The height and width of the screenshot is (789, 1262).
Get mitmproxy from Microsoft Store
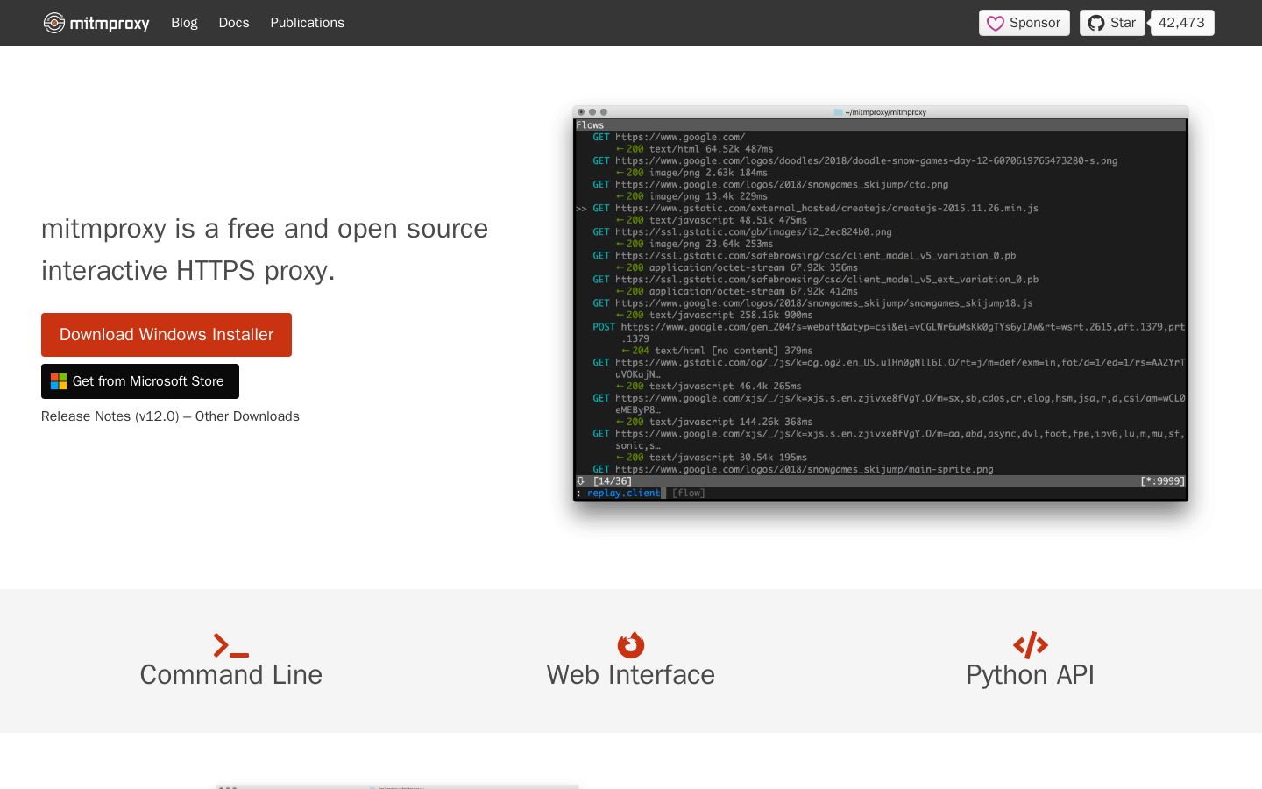click(x=140, y=381)
